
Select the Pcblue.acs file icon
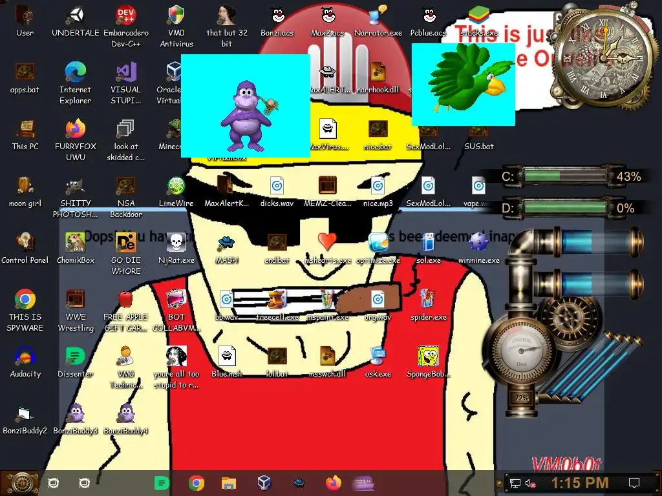(x=429, y=21)
